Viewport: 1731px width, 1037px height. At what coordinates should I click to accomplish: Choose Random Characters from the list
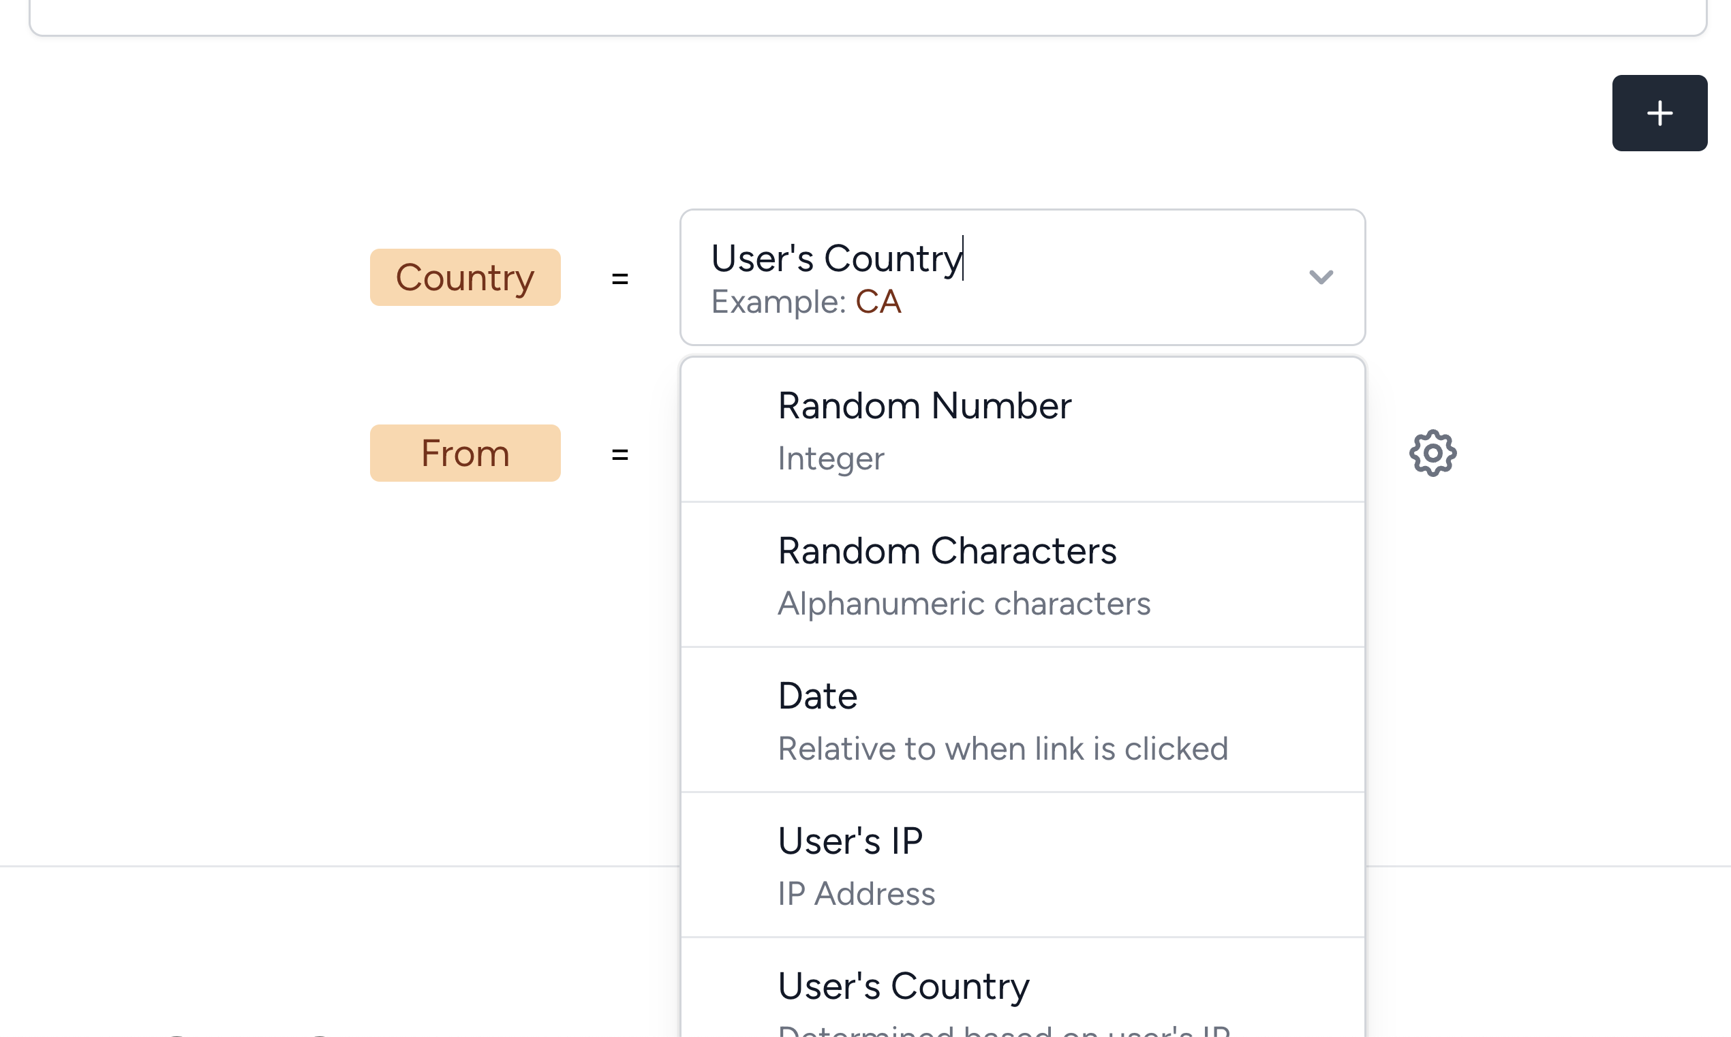(1022, 575)
